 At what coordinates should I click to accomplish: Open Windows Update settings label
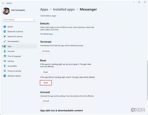(14, 76)
